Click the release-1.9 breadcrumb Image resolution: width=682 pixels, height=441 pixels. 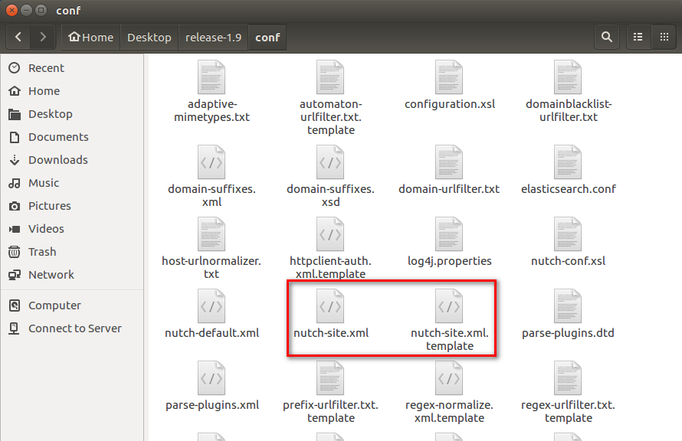(213, 38)
